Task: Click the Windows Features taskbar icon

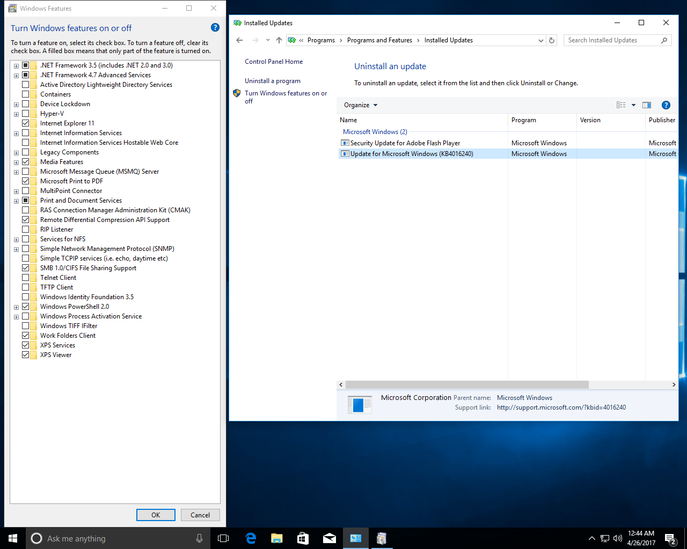Action: click(x=382, y=538)
